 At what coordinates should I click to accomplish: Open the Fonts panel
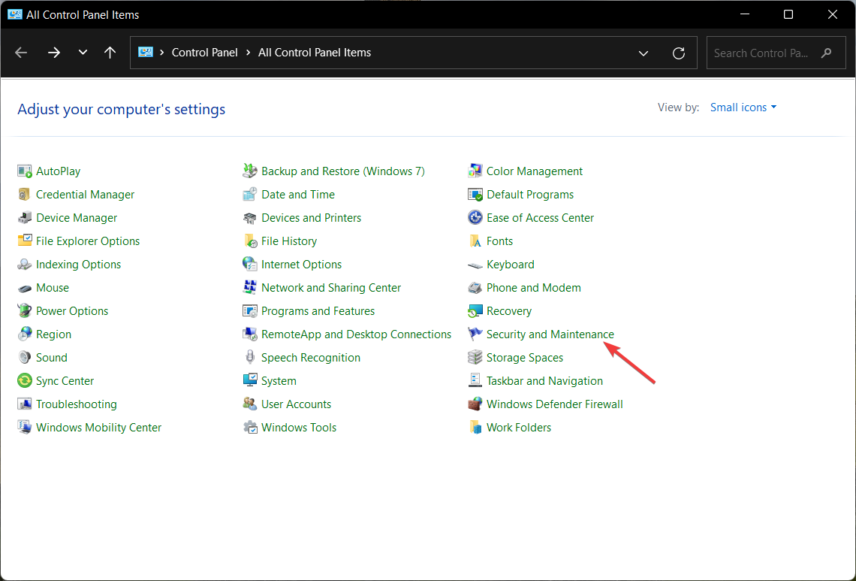pos(499,241)
